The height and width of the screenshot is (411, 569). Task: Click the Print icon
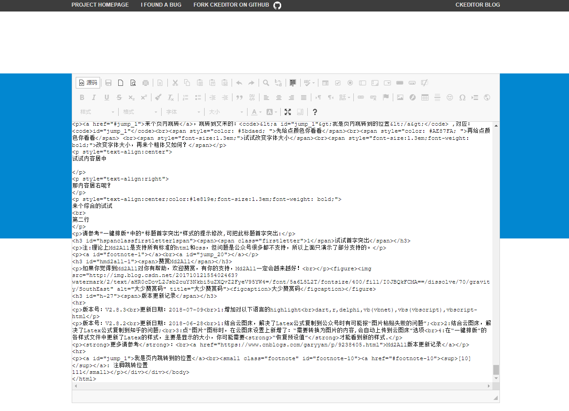145,83
